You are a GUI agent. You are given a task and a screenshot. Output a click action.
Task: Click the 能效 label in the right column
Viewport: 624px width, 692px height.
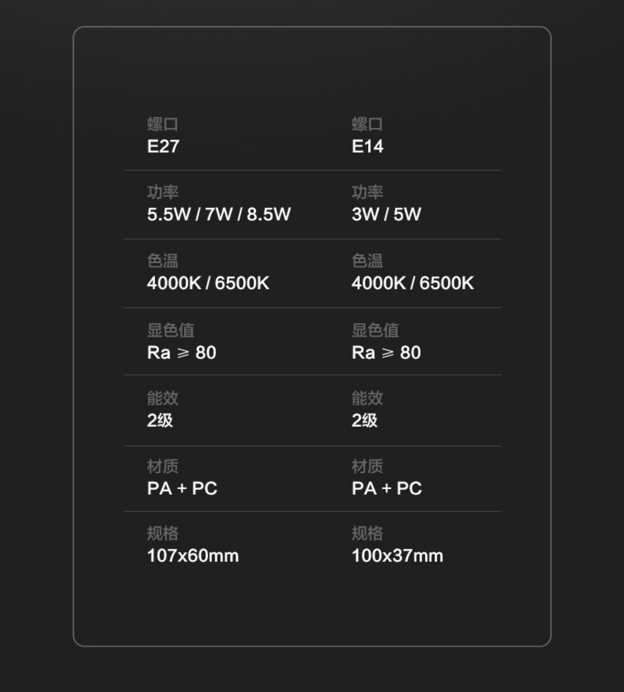[367, 398]
